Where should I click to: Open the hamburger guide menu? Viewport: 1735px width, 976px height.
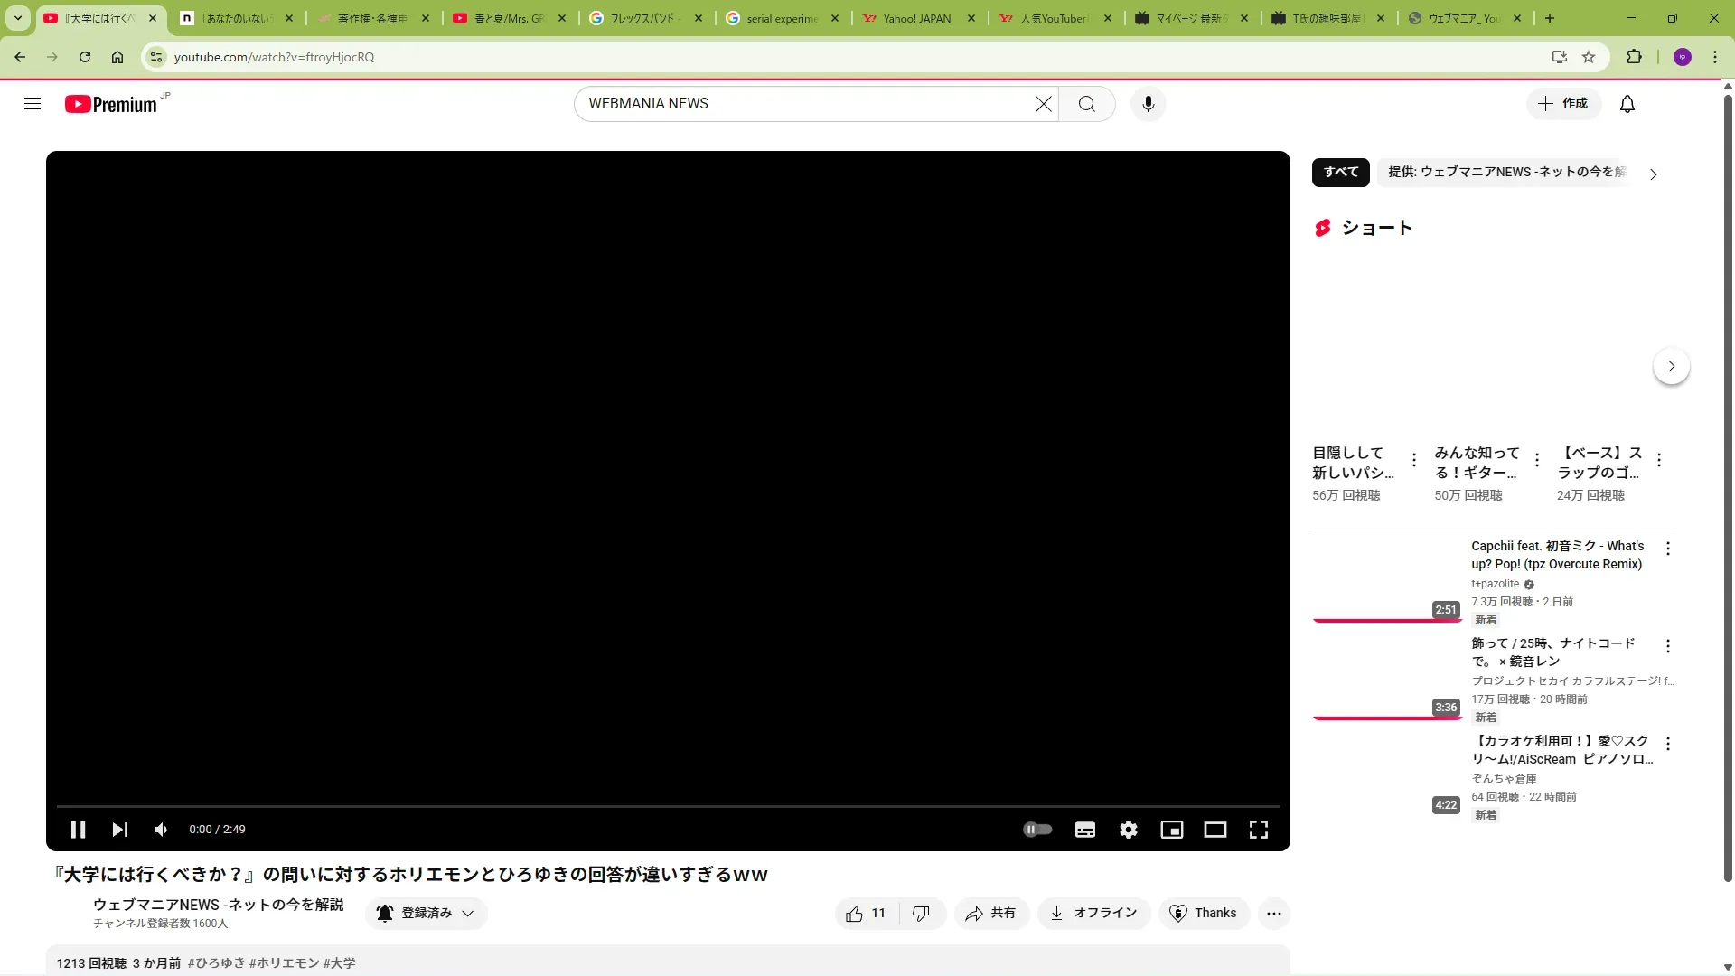[33, 104]
